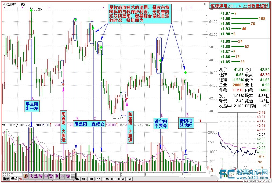272x183 pixels.
Task: Toggle the 繁 traditional characters icon
Action: (x=51, y=176)
